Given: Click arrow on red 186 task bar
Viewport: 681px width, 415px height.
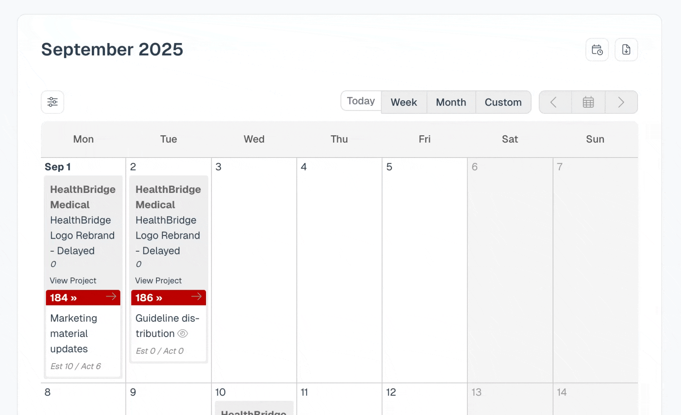Looking at the screenshot, I should [x=196, y=297].
